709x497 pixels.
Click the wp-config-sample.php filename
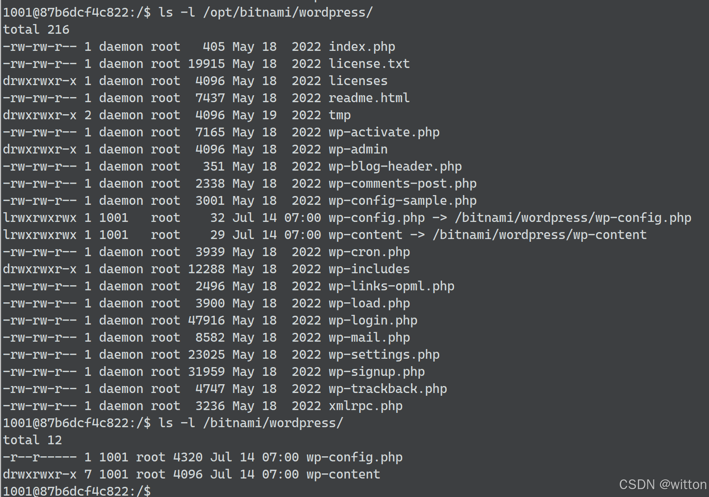(x=402, y=201)
